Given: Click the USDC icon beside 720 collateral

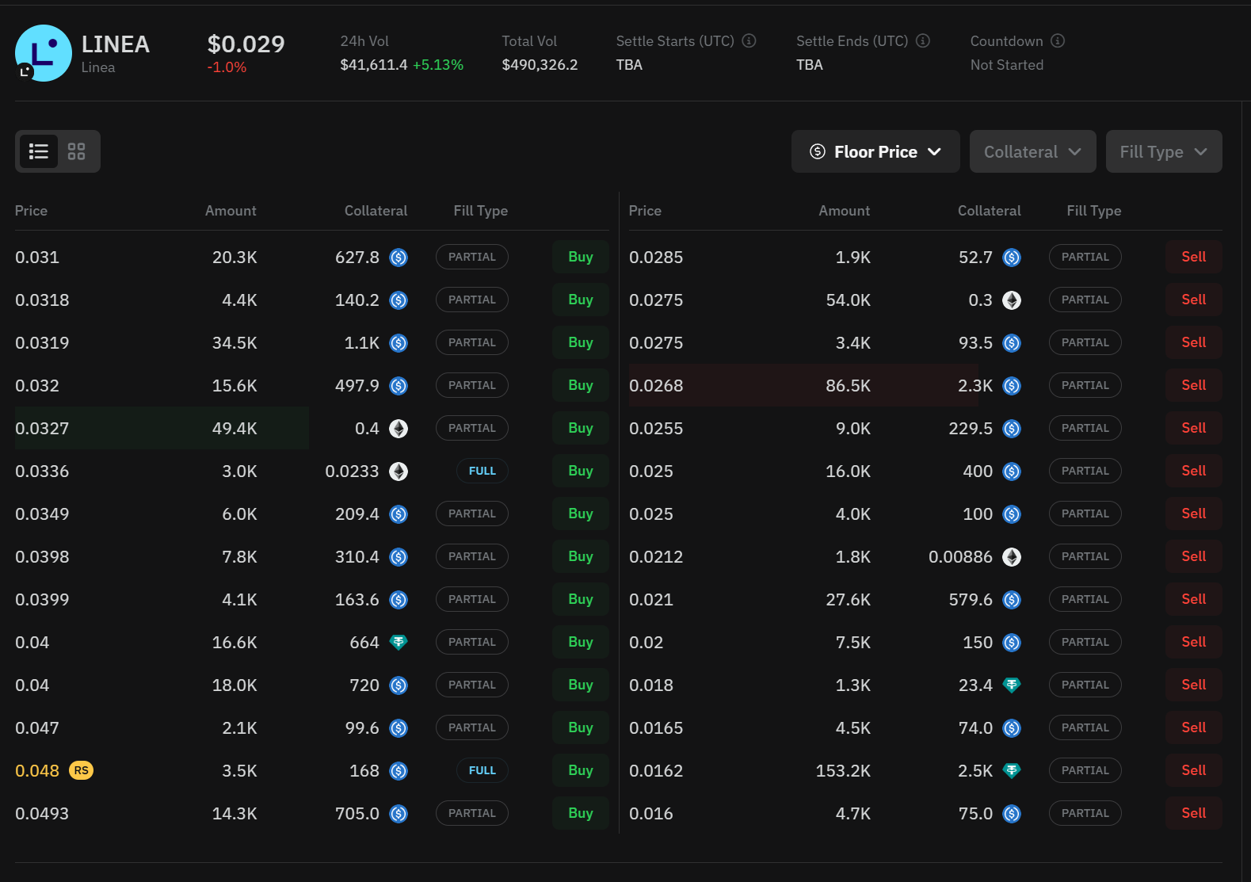Looking at the screenshot, I should click(x=399, y=685).
